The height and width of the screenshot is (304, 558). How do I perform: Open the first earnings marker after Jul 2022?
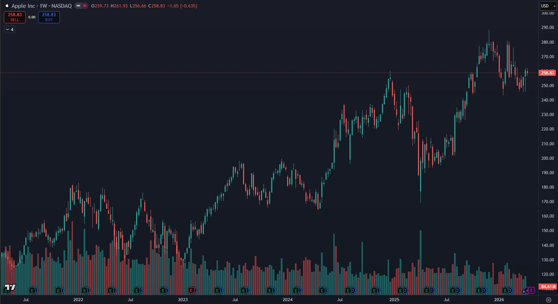pos(137,291)
